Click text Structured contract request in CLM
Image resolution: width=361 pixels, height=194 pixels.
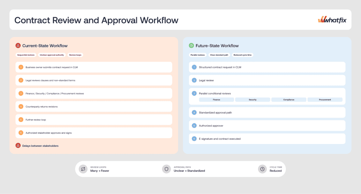(x=220, y=67)
